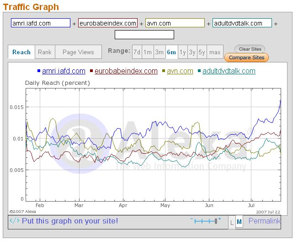Click the blue amri.iafd.com legend square
298x244 pixels.
pos(39,71)
